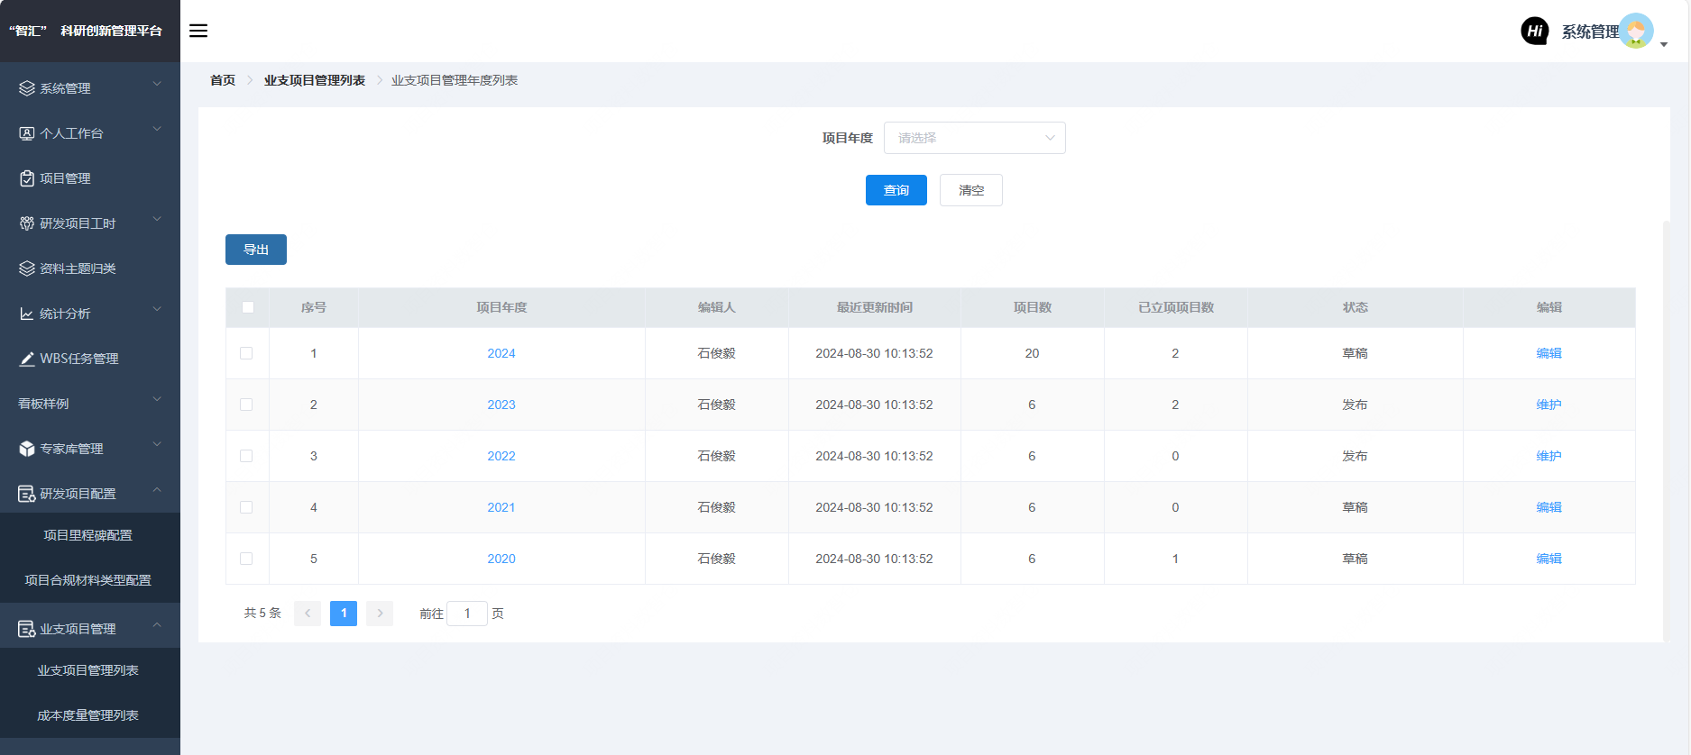The height and width of the screenshot is (755, 1691).
Task: Collapse the 研发项目配置 sidebar section
Action: pyautogui.click(x=90, y=493)
